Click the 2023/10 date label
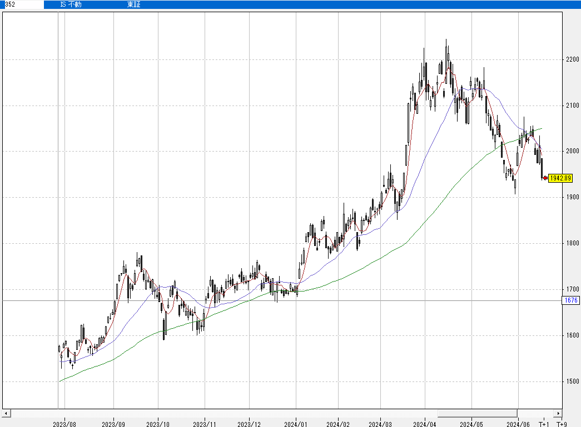The height and width of the screenshot is (427, 581). pyautogui.click(x=158, y=424)
